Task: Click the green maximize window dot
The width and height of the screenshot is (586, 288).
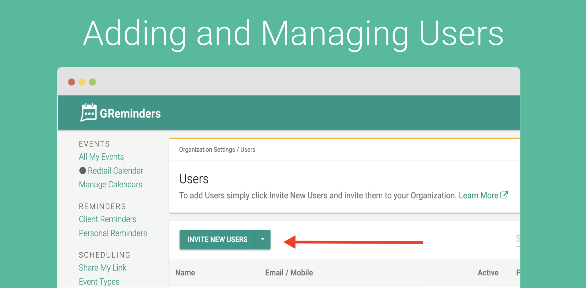Action: tap(92, 82)
